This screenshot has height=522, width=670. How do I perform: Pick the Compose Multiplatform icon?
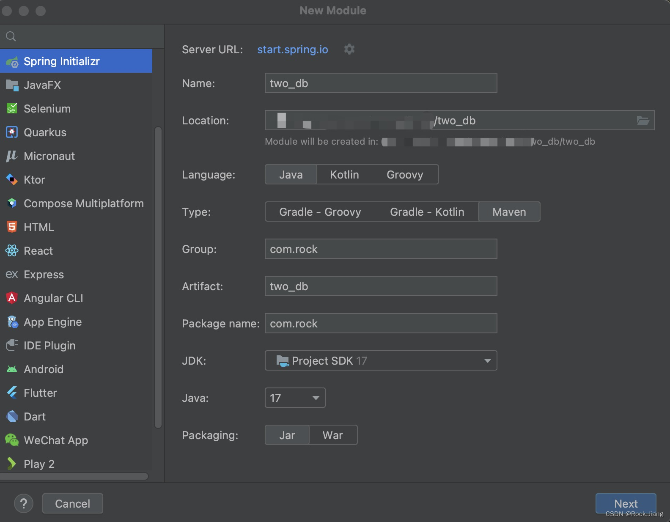click(12, 203)
